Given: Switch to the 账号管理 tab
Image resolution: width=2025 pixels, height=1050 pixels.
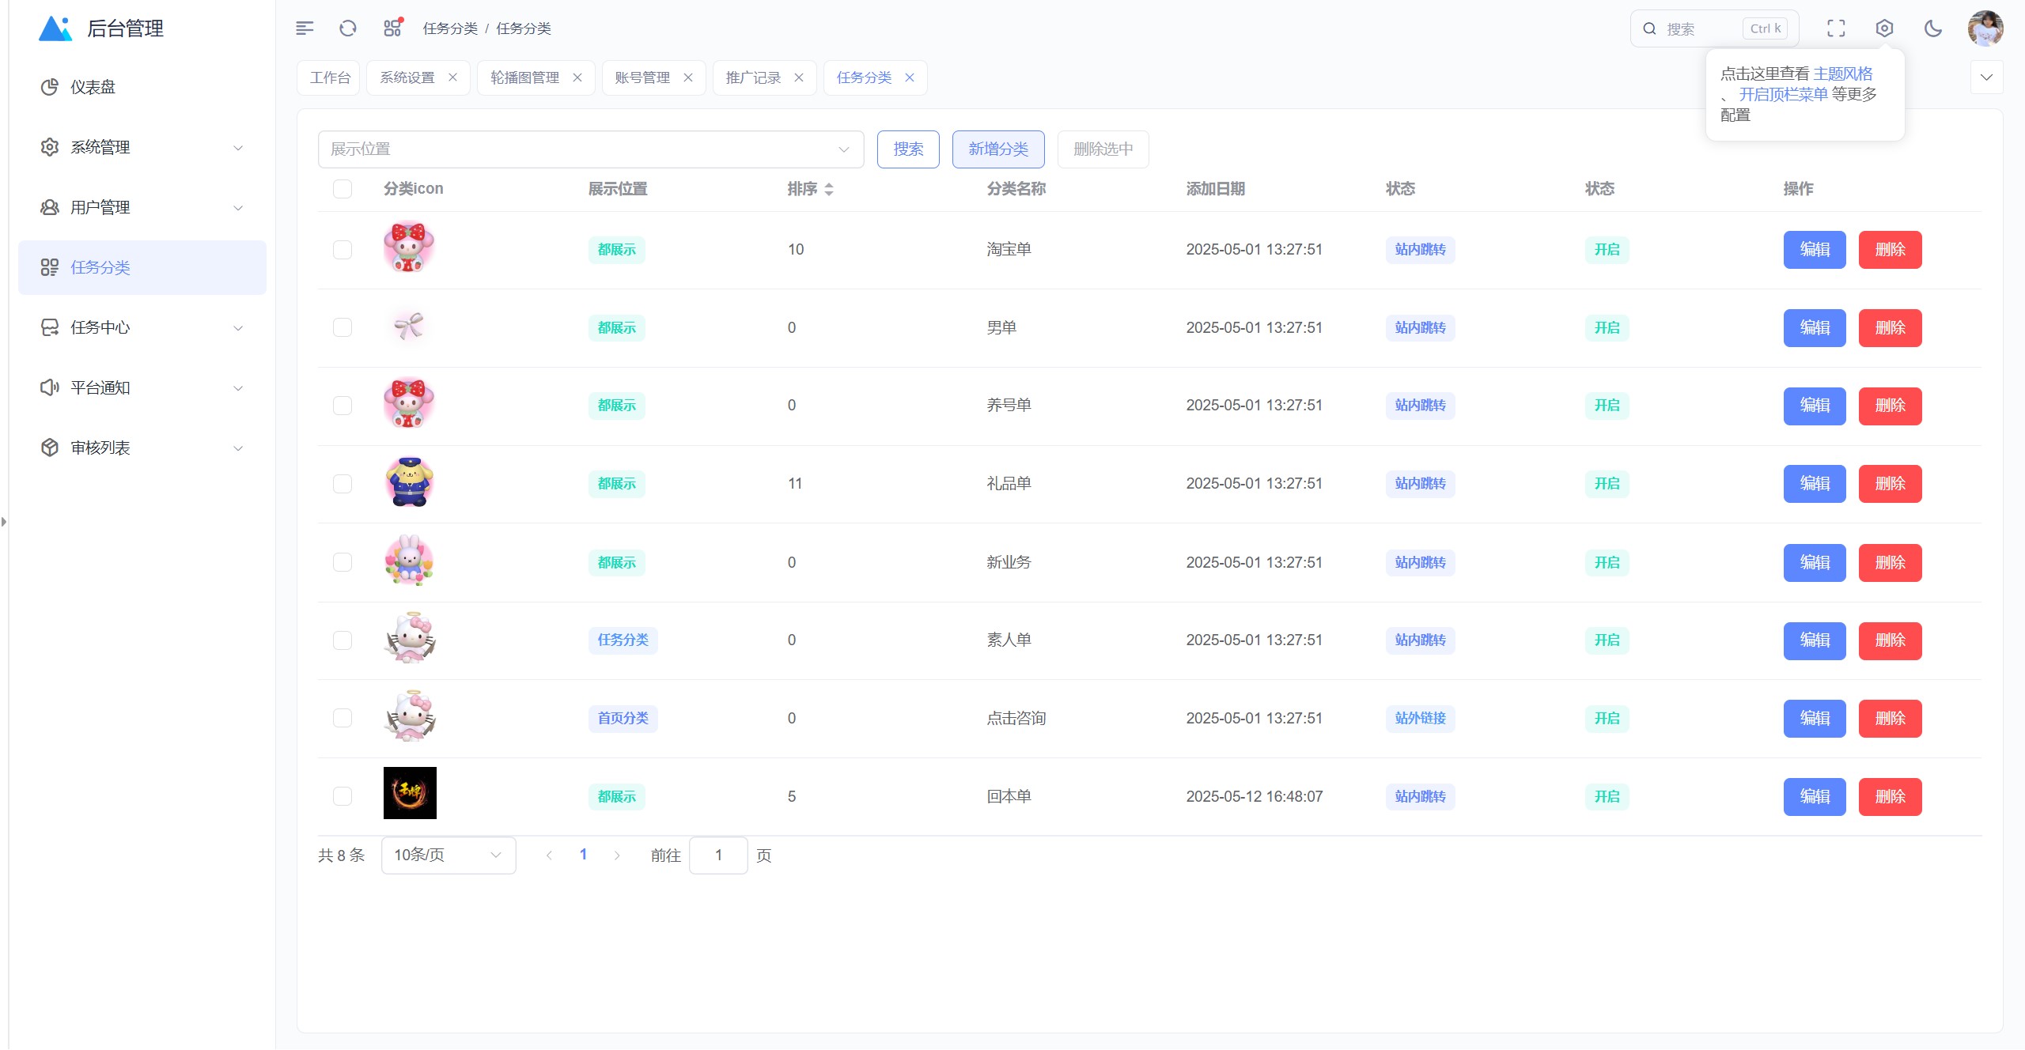Looking at the screenshot, I should (x=642, y=77).
